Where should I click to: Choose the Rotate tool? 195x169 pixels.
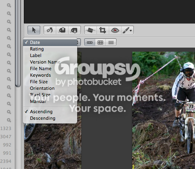50,30
